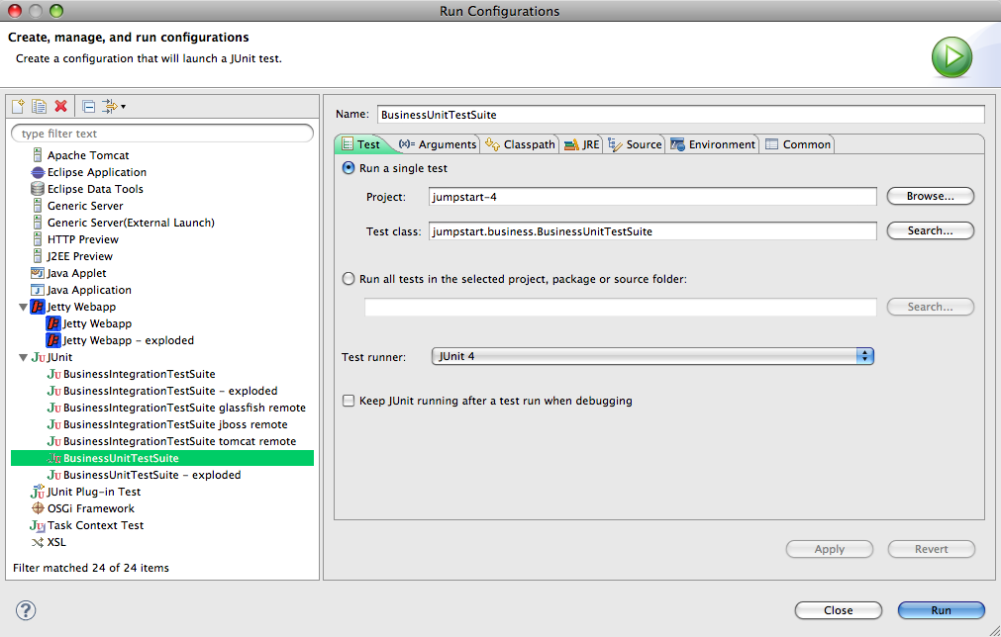Click the Eclipse Data Tools icon
Image resolution: width=1001 pixels, height=637 pixels.
tap(38, 189)
